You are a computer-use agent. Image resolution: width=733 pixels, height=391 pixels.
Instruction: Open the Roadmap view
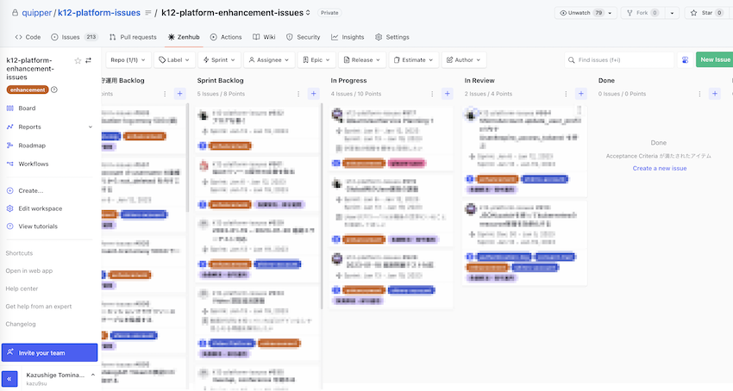[x=32, y=146]
